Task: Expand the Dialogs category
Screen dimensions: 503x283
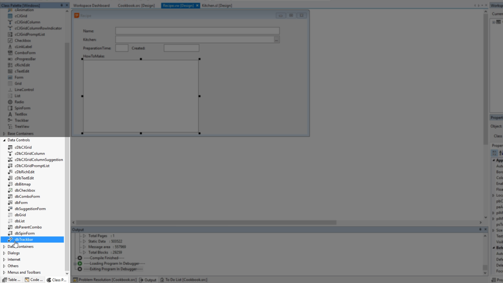Action: (x=4, y=253)
